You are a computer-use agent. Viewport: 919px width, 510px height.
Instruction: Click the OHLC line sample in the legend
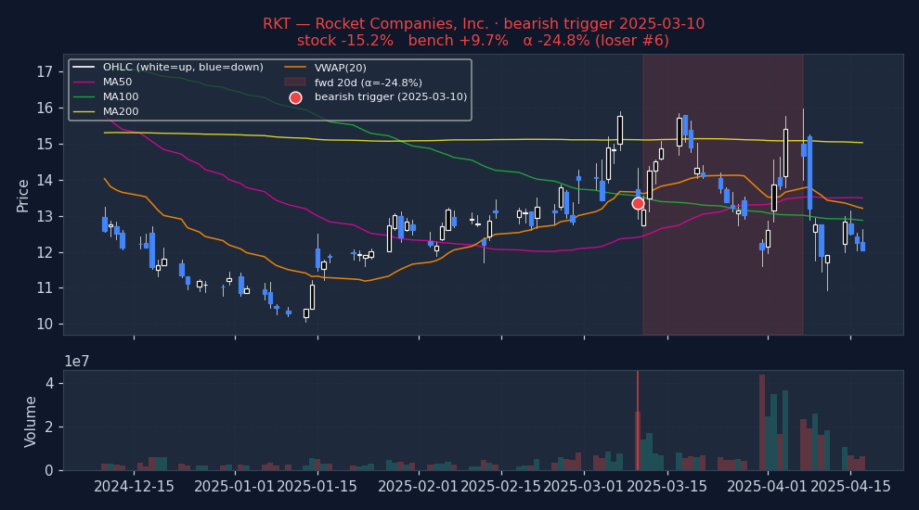point(84,67)
